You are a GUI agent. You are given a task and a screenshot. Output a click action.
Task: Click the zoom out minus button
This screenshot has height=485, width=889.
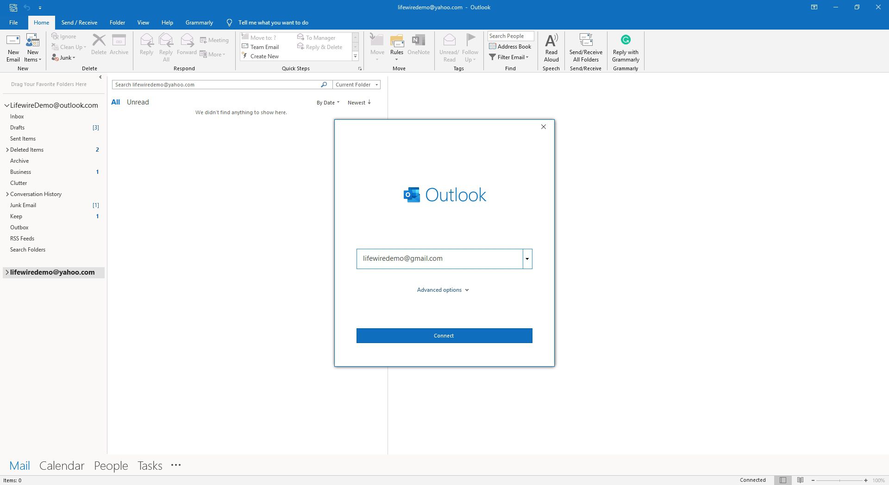click(x=813, y=480)
